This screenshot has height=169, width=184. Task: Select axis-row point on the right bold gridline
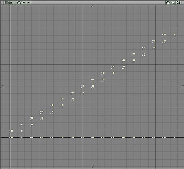click(x=154, y=137)
